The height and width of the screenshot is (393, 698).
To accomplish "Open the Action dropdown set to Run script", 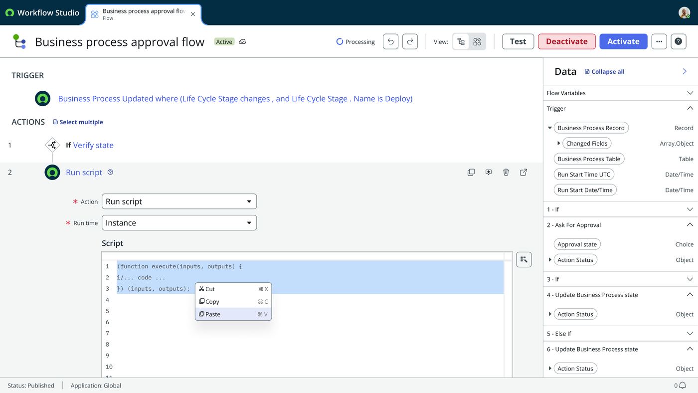I will tap(179, 201).
